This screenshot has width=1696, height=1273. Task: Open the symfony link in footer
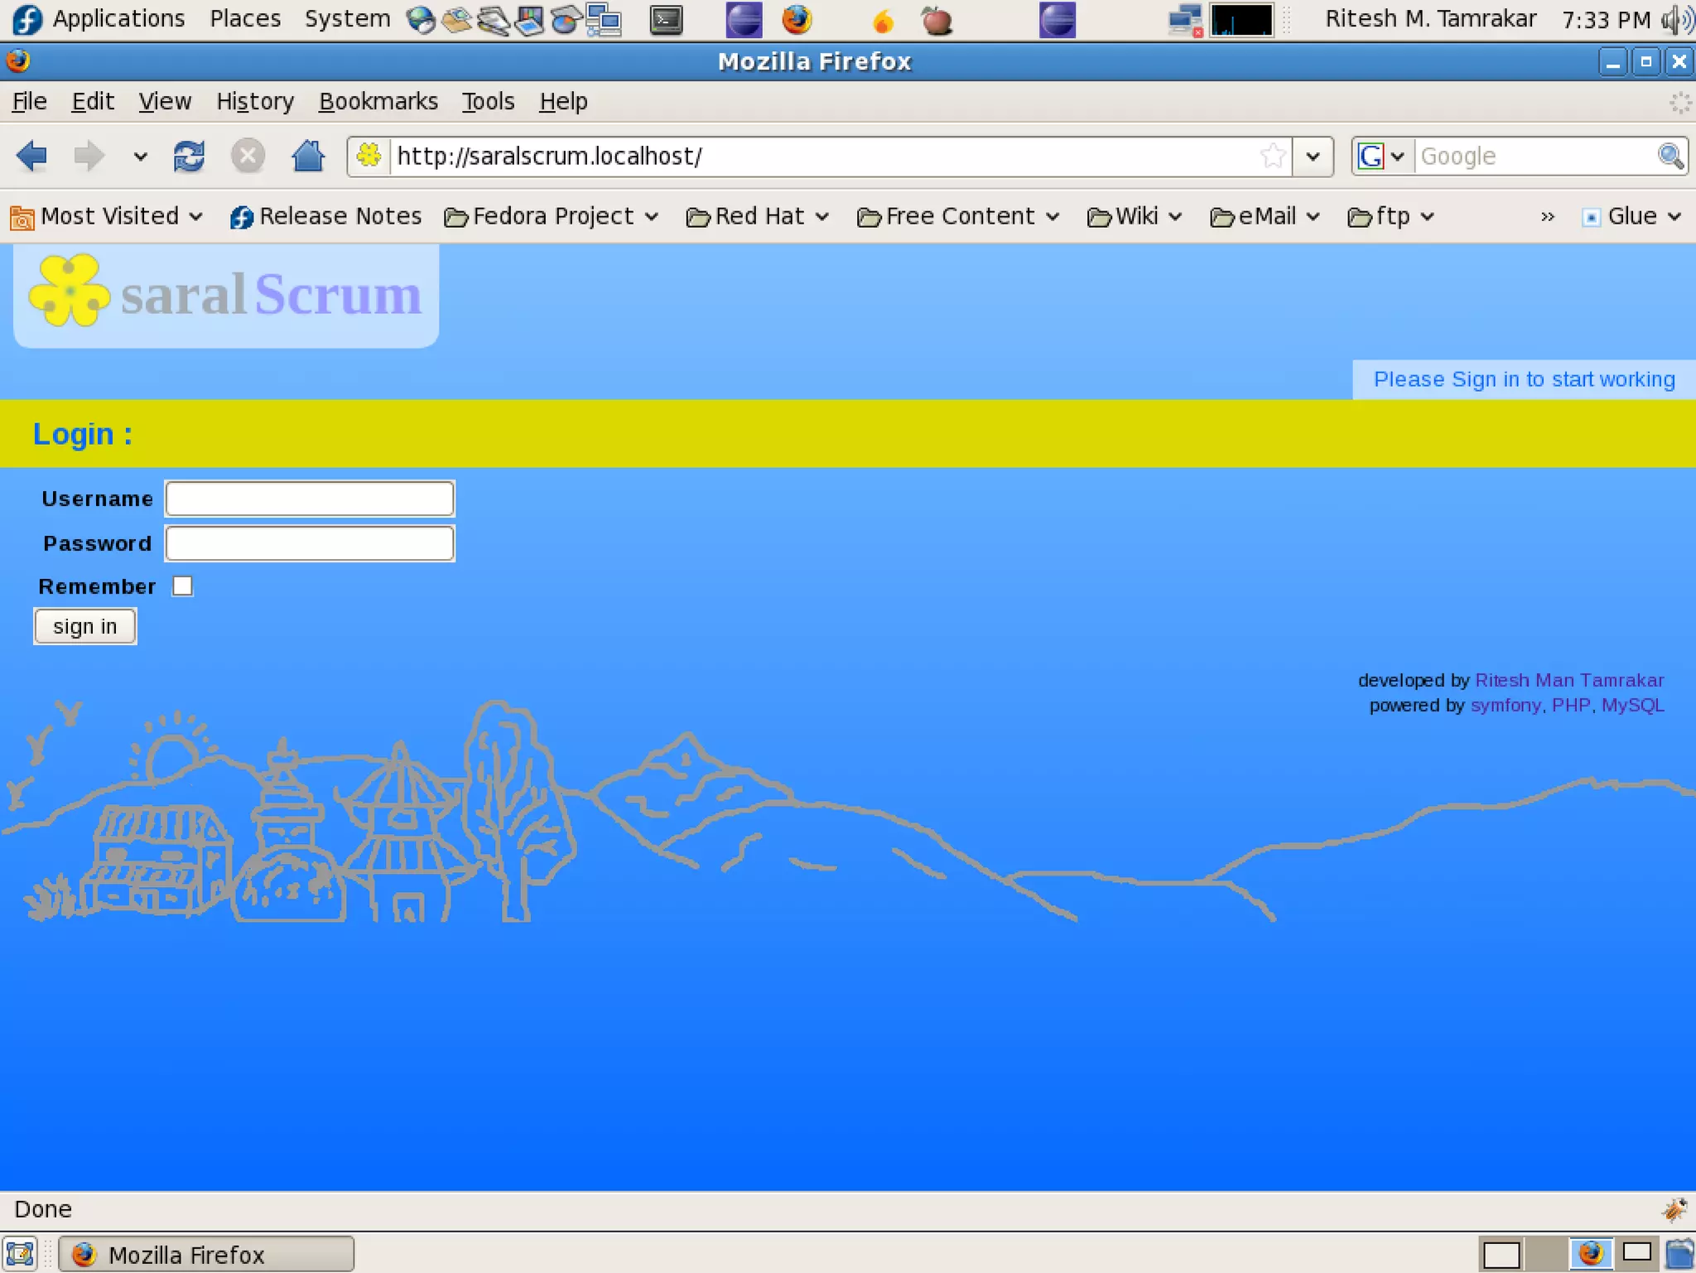tap(1505, 705)
